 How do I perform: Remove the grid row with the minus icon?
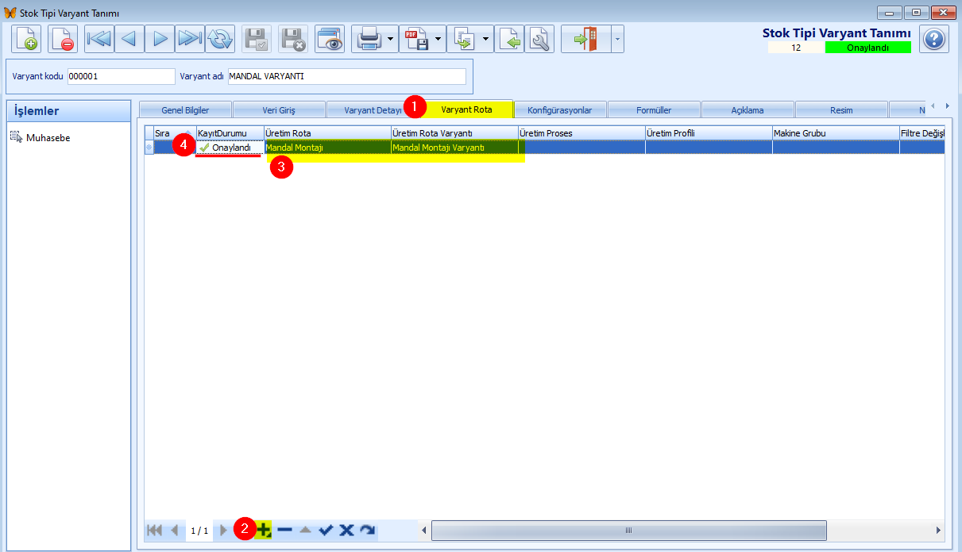(284, 530)
